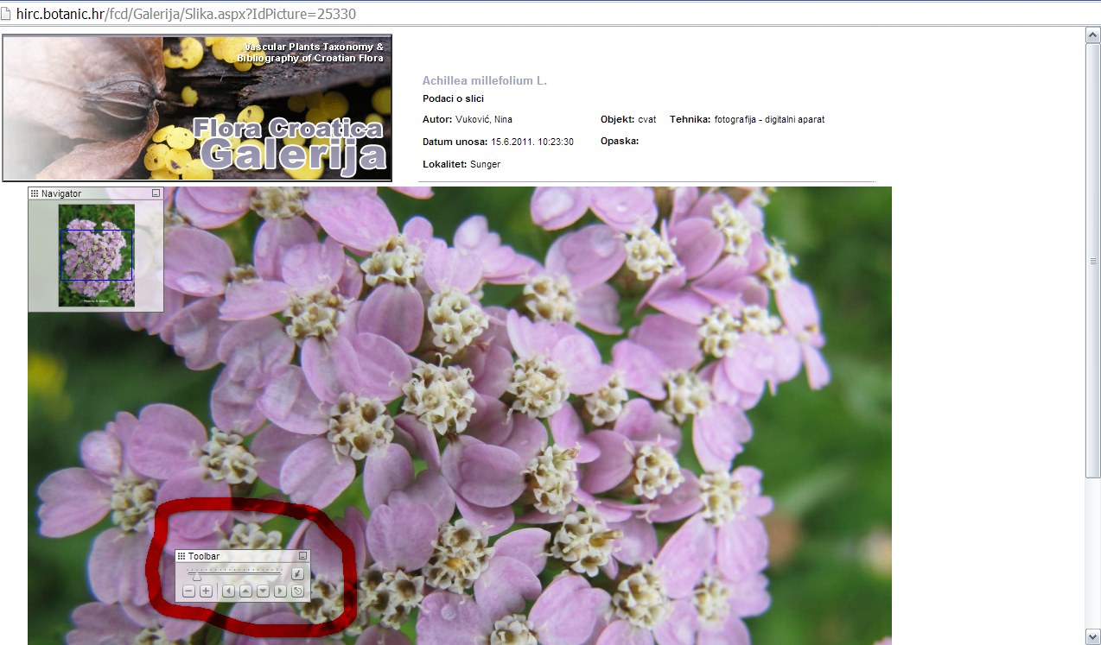Click the zoom in plus button
1101x645 pixels.
[x=206, y=591]
